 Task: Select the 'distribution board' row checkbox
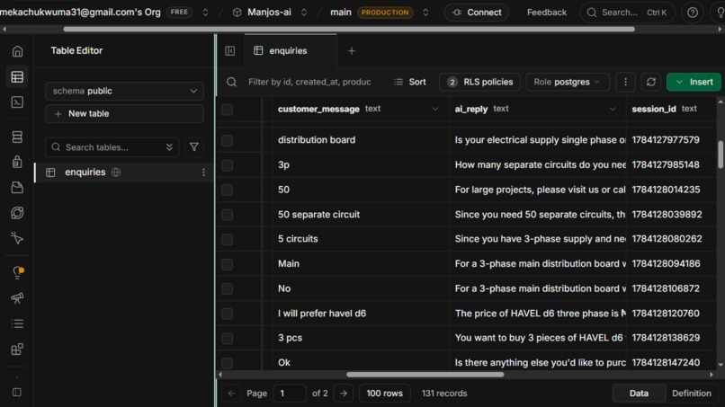coord(227,140)
